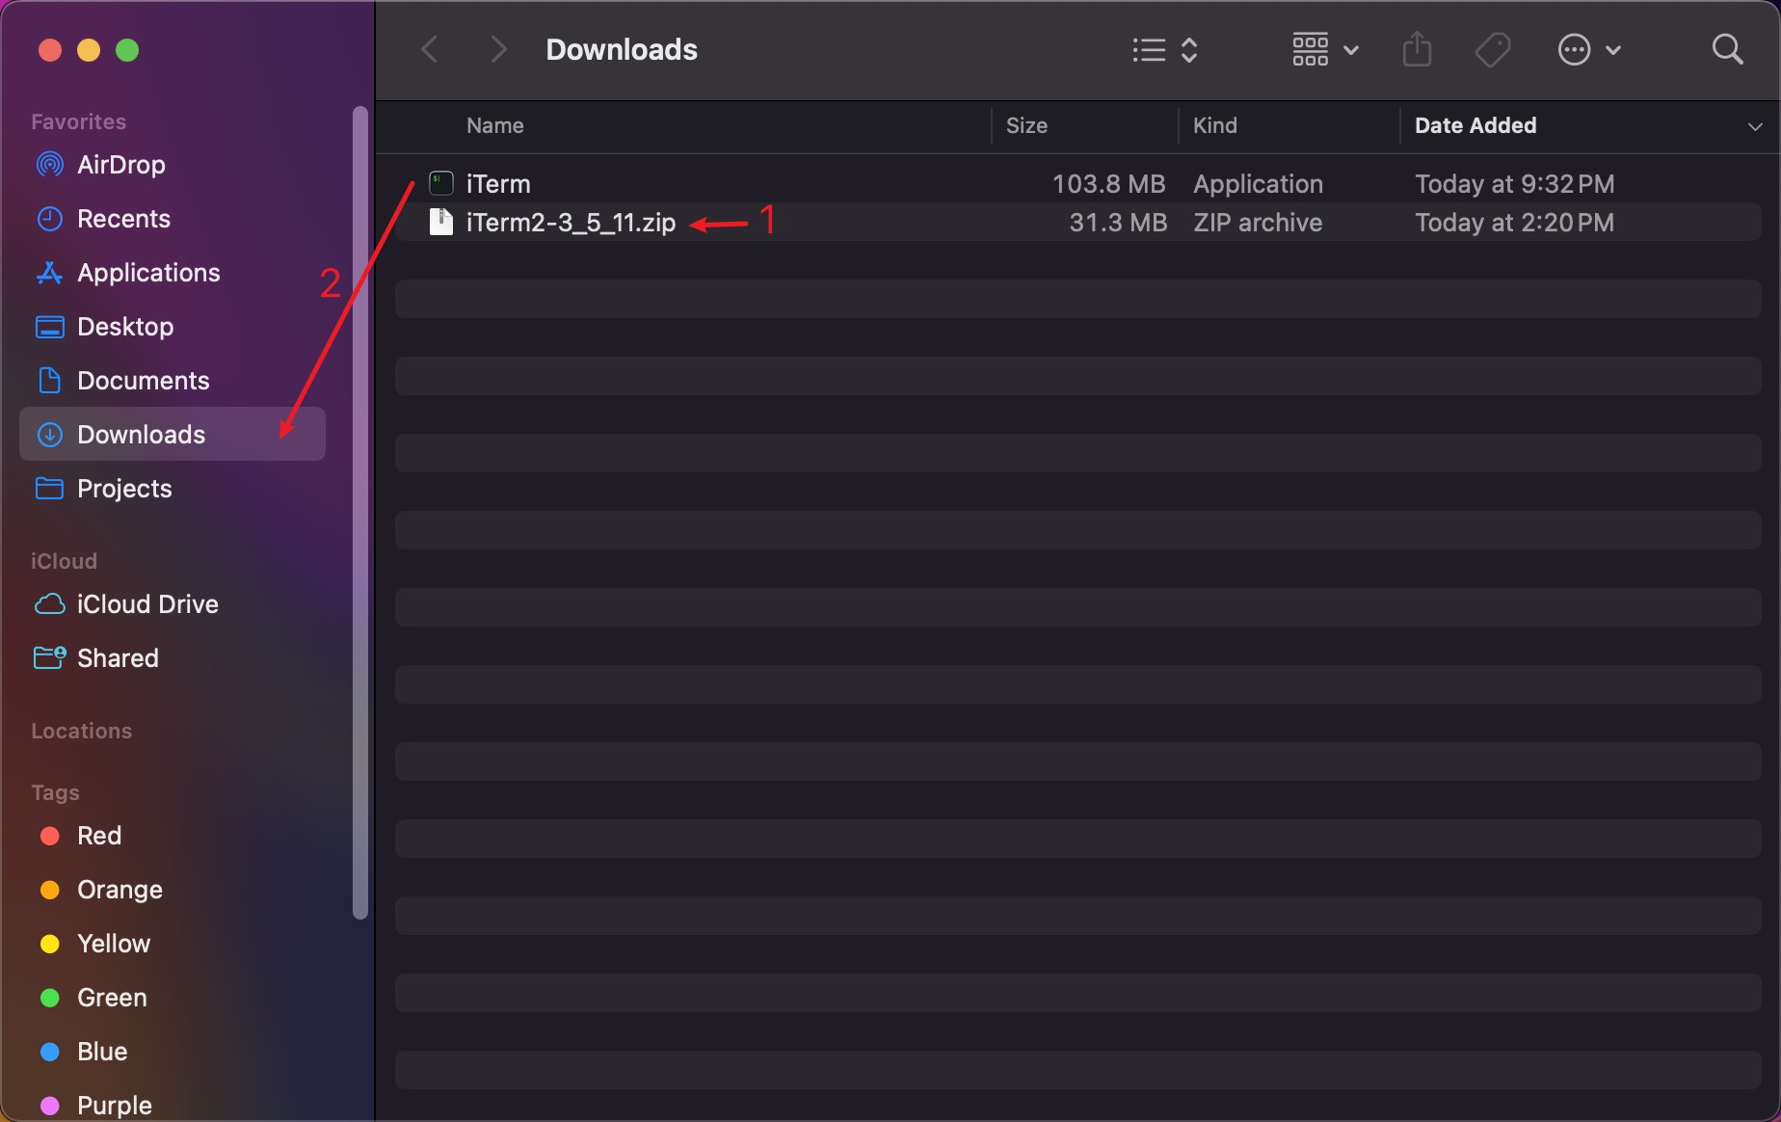The width and height of the screenshot is (1781, 1122).
Task: Open Shared in the sidebar
Action: pyautogui.click(x=118, y=658)
